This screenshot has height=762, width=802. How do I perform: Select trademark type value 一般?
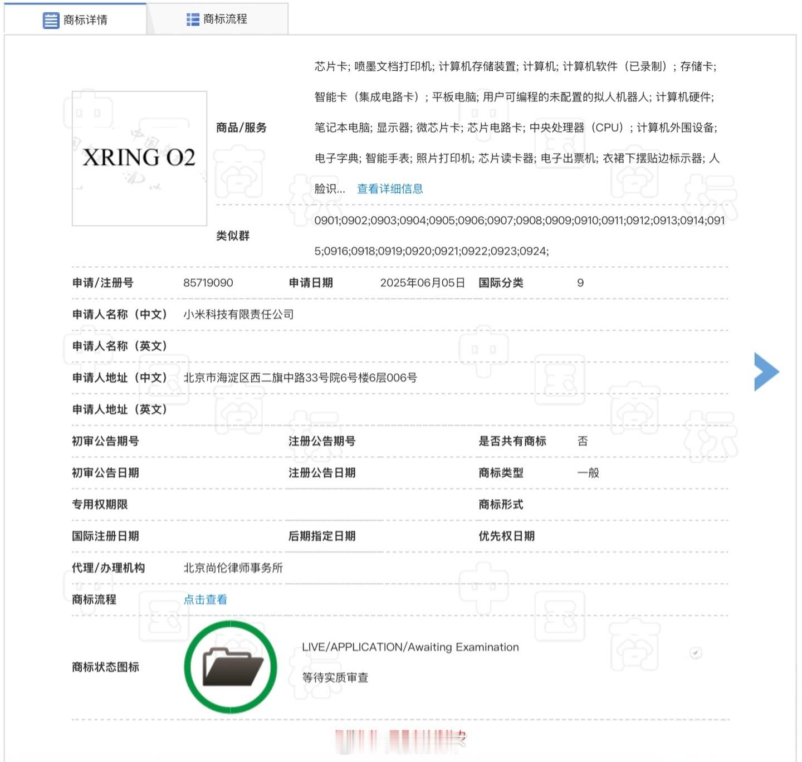point(588,473)
